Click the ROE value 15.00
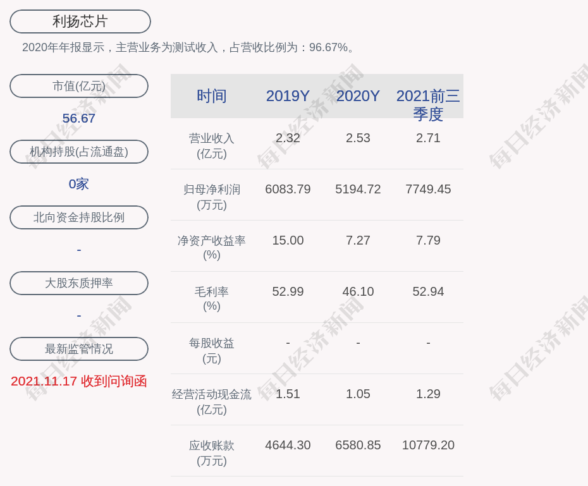 click(288, 240)
